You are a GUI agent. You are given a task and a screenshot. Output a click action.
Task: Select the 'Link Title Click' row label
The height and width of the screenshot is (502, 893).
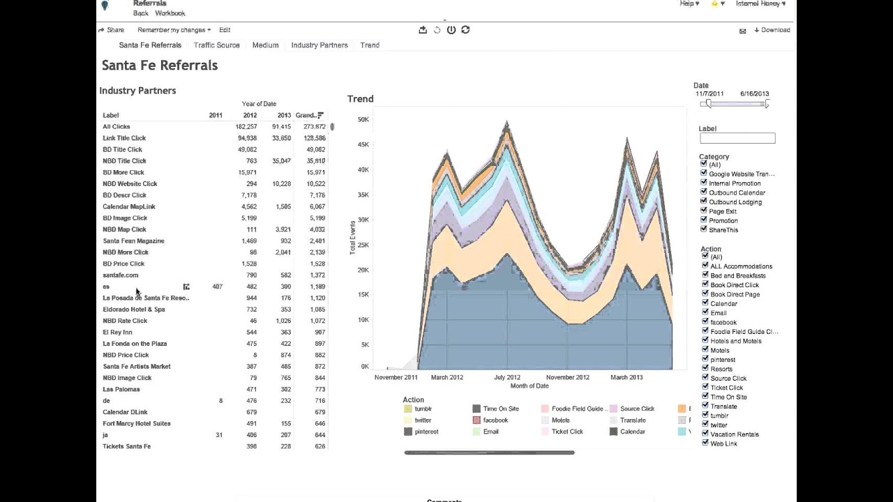pyautogui.click(x=124, y=138)
